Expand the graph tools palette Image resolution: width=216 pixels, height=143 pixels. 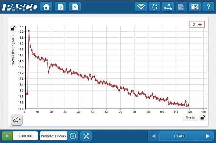[17, 119]
